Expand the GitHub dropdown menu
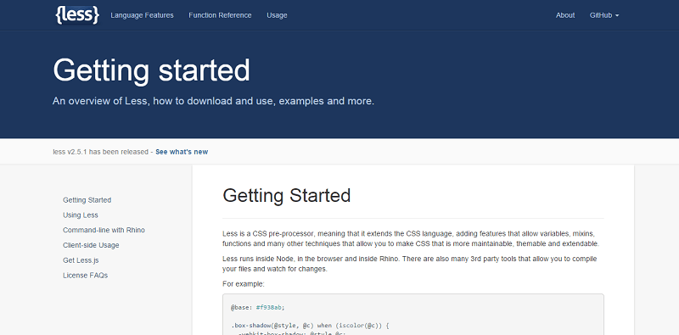 (604, 15)
